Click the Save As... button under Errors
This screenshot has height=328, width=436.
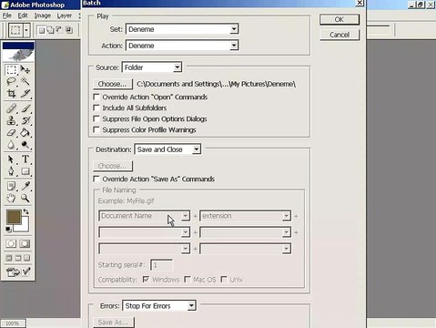point(114,323)
